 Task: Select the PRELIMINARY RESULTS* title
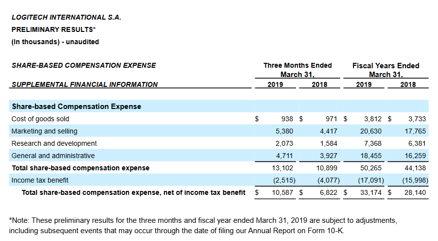point(54,29)
